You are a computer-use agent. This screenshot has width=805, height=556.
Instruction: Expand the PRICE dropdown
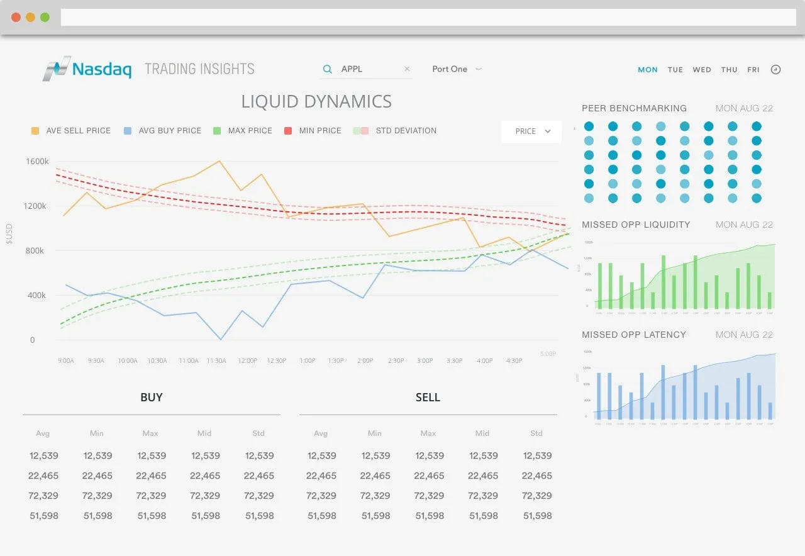(x=531, y=131)
